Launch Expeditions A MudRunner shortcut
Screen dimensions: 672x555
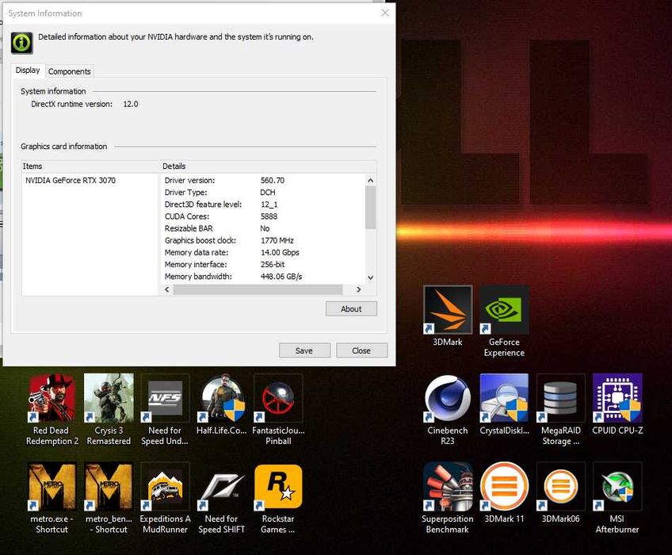coord(165,498)
